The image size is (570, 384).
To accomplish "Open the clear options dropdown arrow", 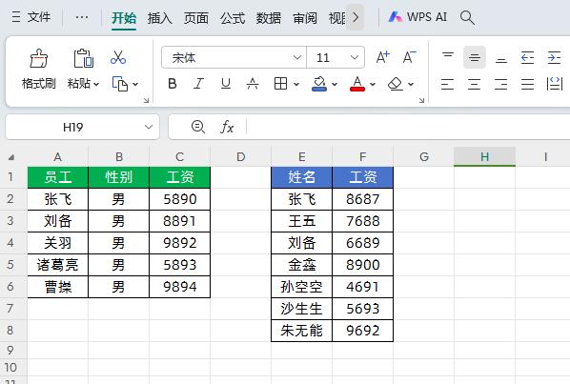I will 411,84.
